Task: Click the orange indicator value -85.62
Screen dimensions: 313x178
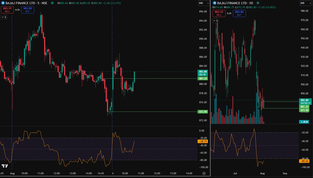Action: 304,161
